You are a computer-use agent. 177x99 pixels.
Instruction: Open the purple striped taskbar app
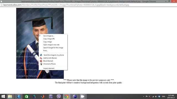51,97
